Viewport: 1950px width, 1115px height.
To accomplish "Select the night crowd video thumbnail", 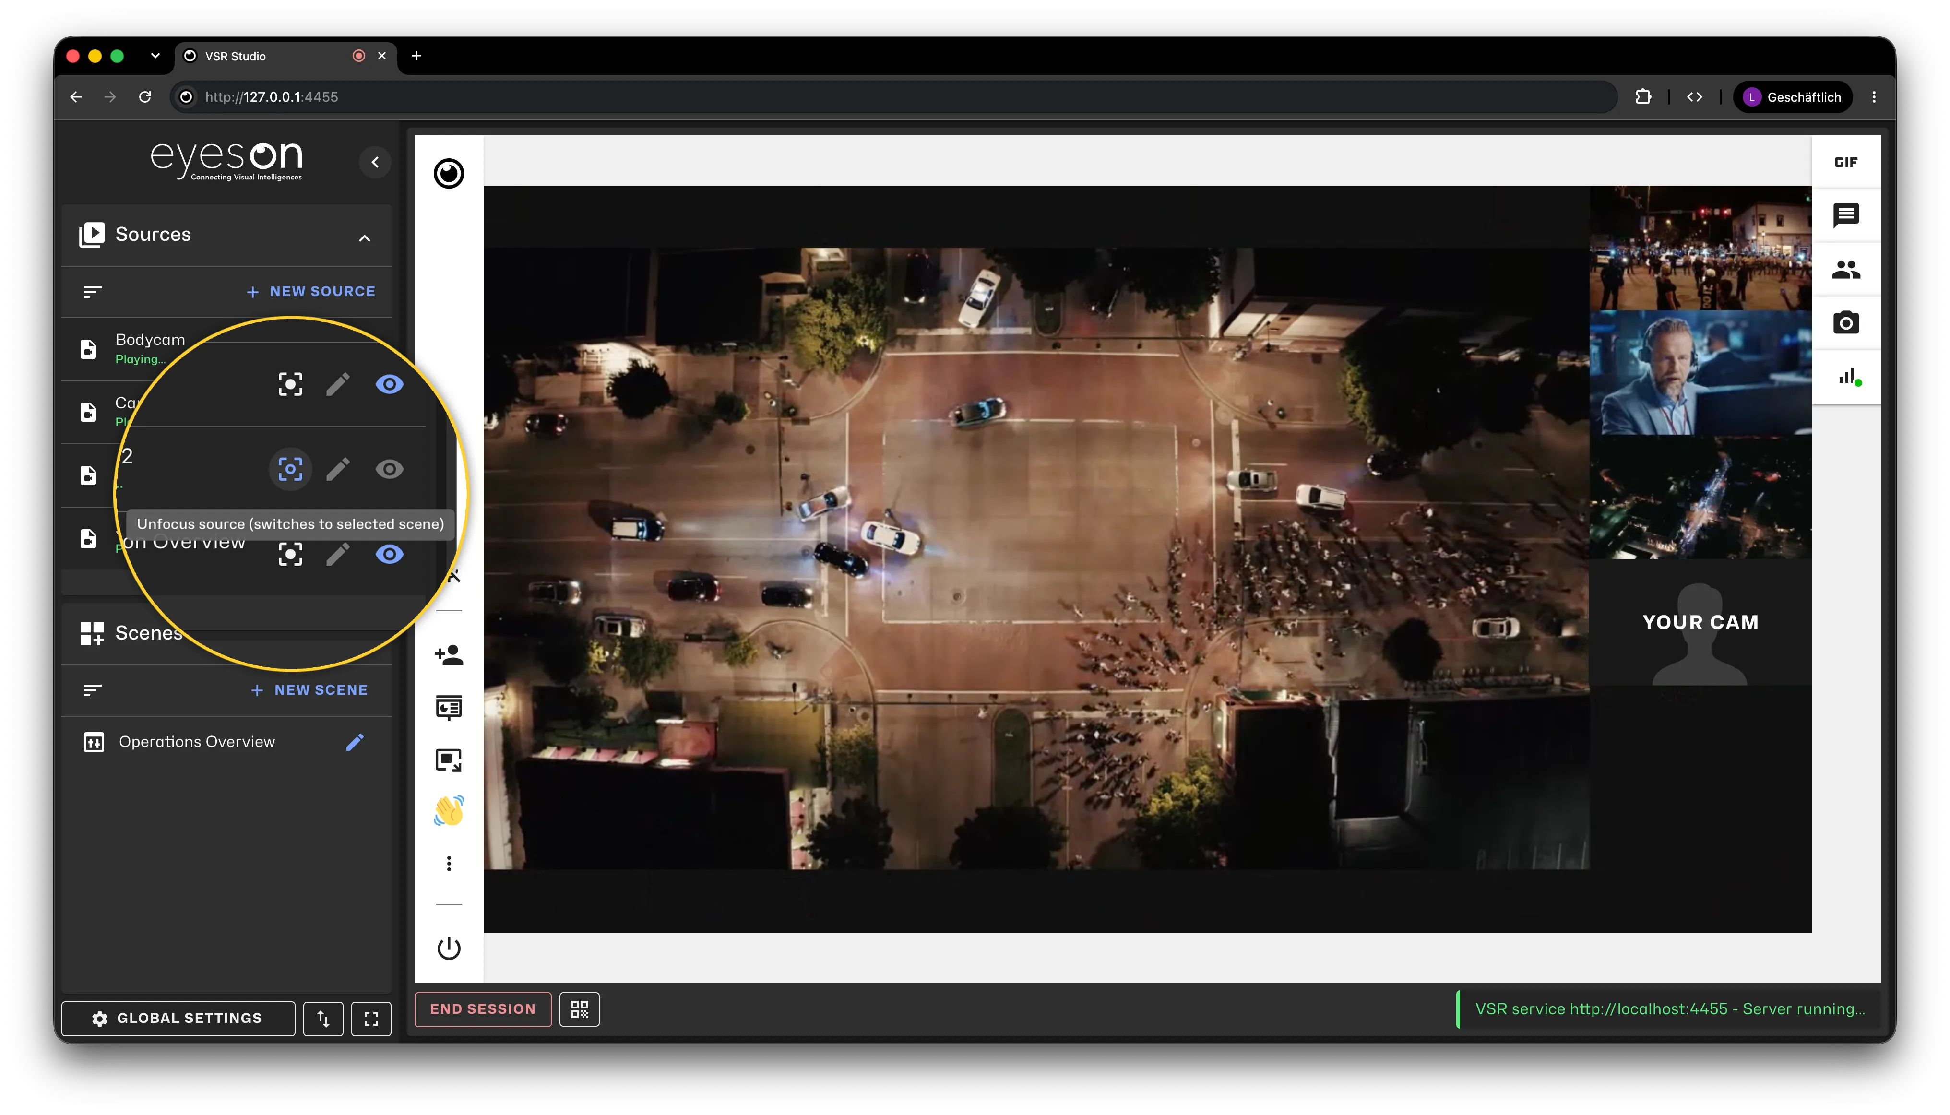I will [1700, 248].
